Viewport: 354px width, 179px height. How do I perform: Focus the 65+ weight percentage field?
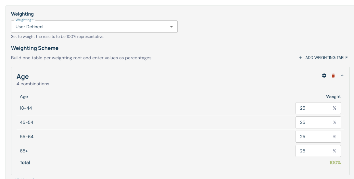click(x=318, y=151)
